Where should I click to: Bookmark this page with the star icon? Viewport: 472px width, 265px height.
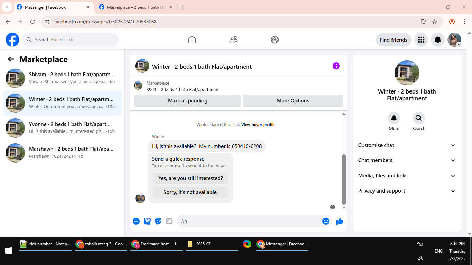(x=435, y=22)
